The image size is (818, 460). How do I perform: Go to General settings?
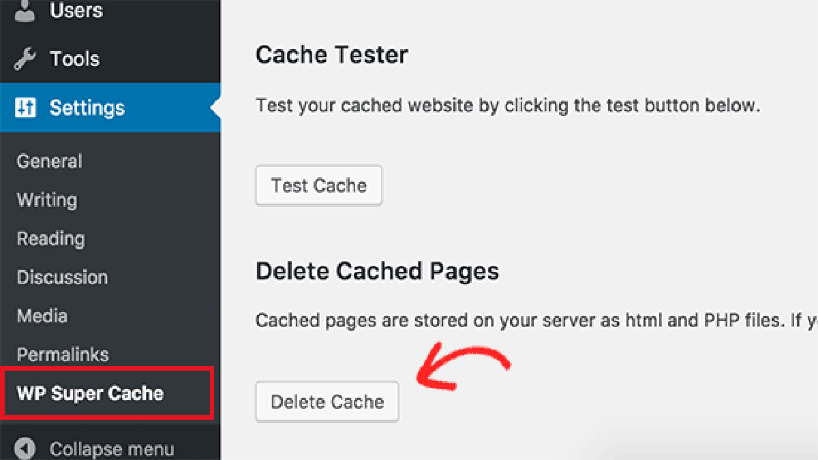(49, 162)
